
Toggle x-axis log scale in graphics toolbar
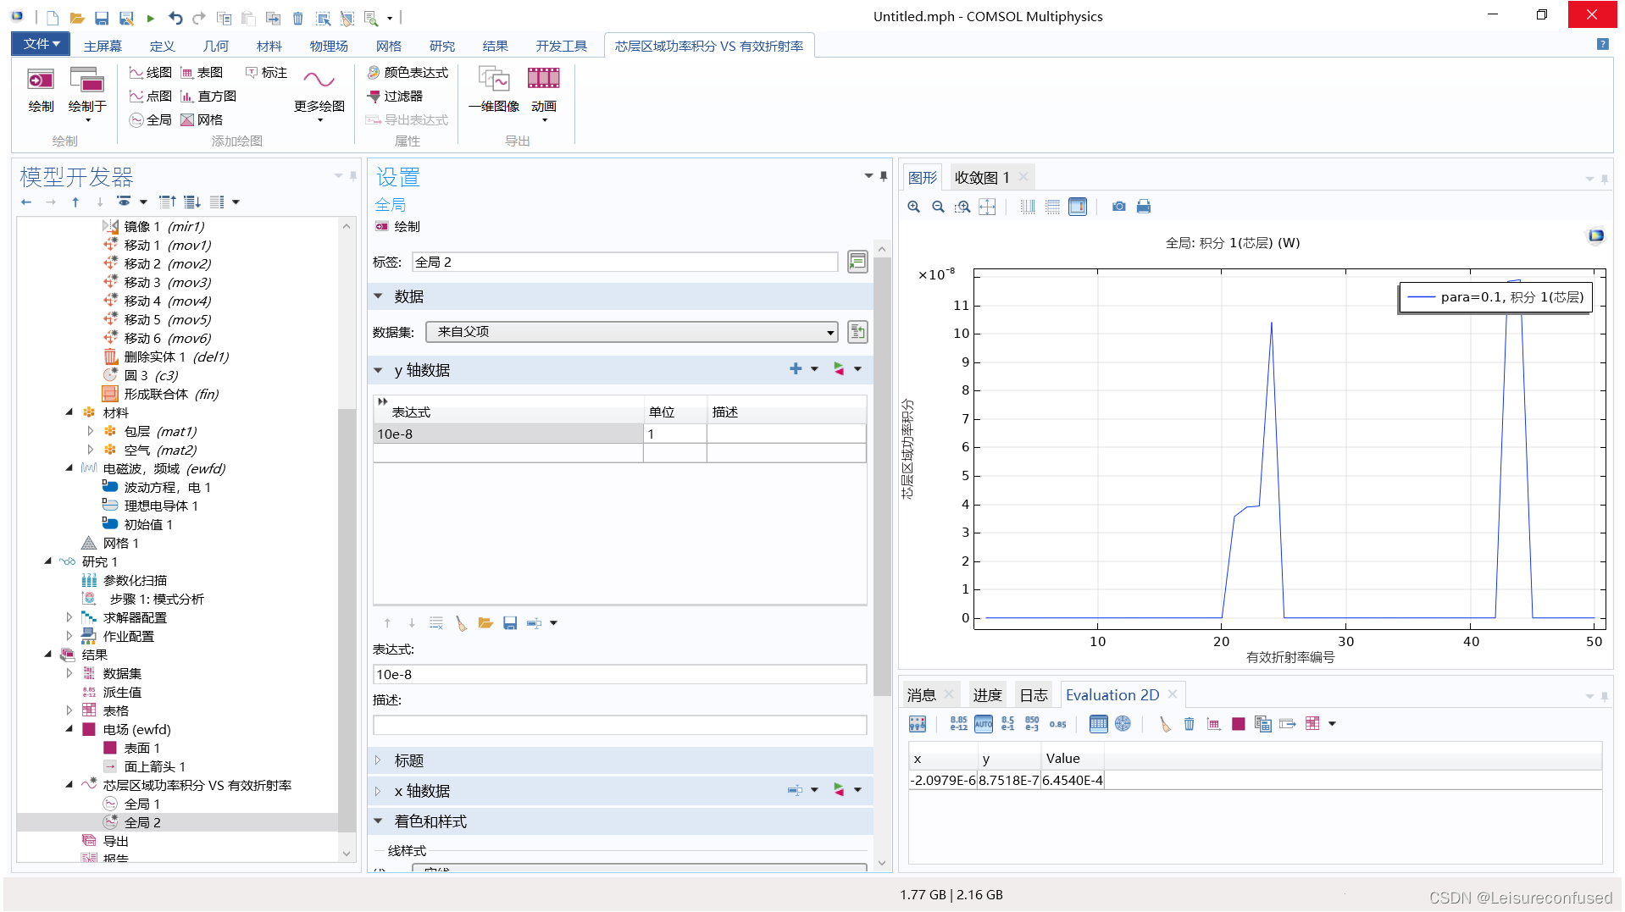pos(1028,207)
